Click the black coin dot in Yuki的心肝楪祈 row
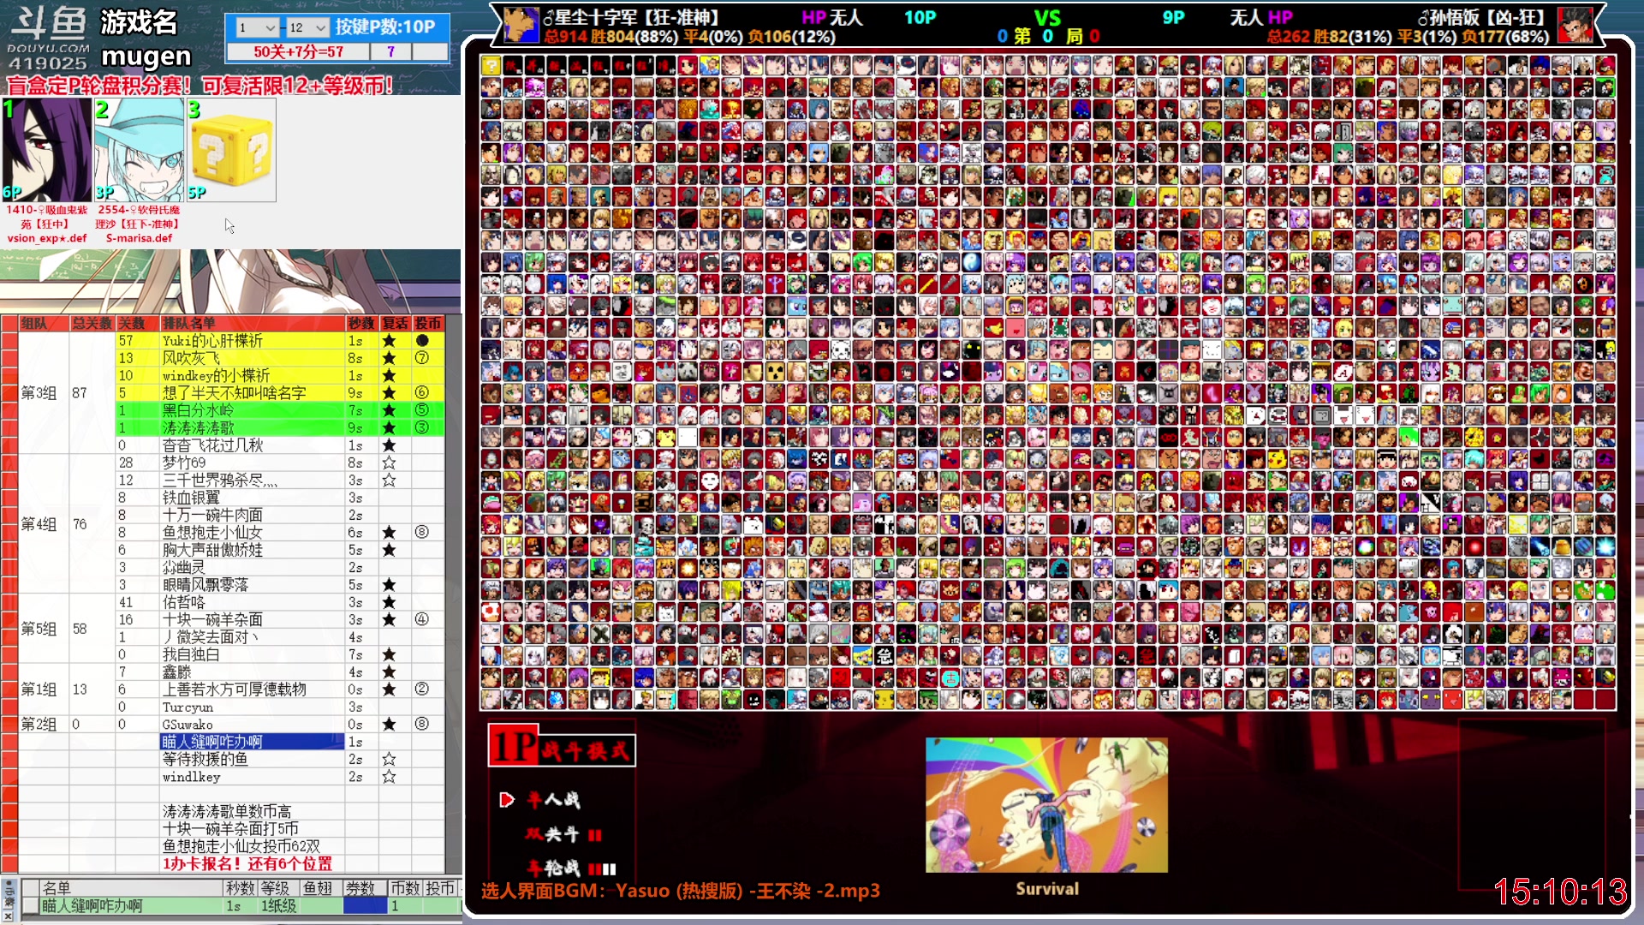The height and width of the screenshot is (925, 1644). (422, 341)
